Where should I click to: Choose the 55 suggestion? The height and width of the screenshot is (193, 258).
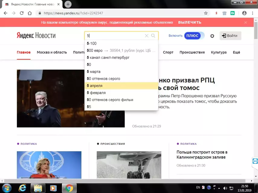tap(121, 107)
